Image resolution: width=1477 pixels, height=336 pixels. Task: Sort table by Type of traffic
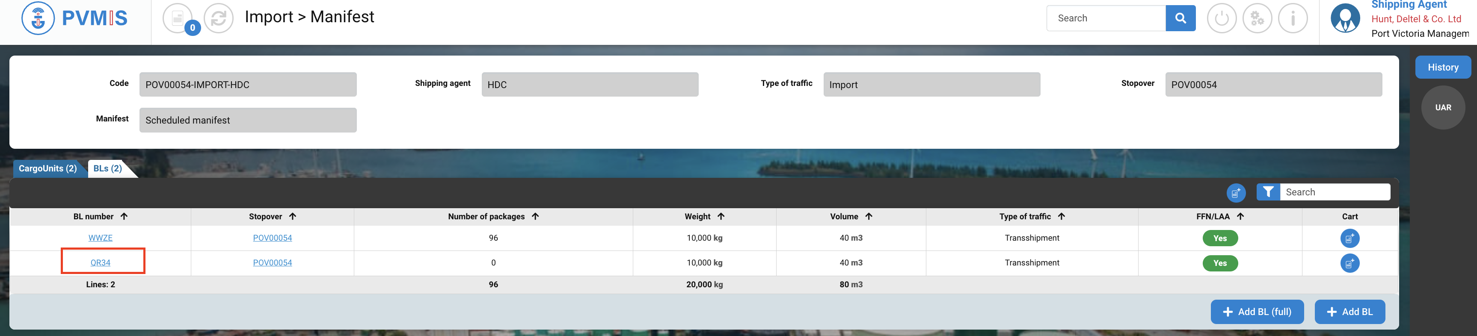(1061, 216)
